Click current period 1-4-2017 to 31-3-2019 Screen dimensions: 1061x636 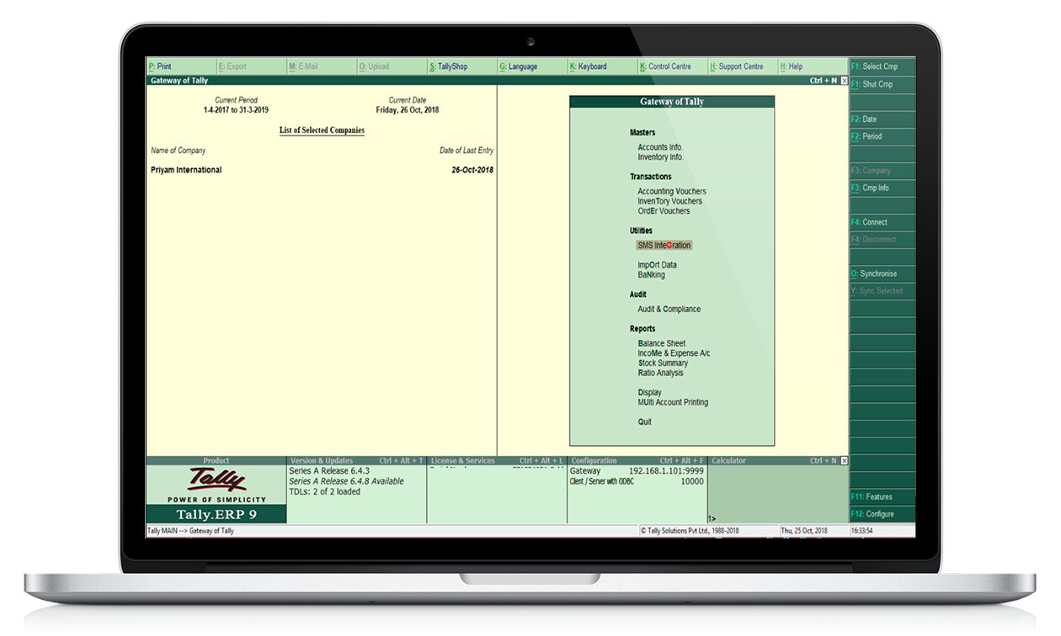(x=236, y=110)
